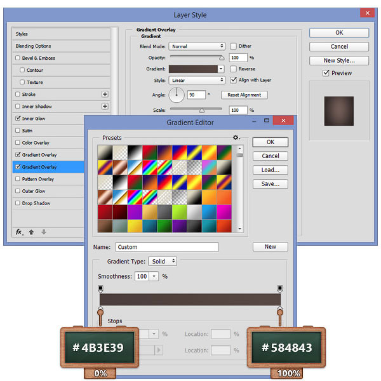Uncheck the Preview checkbox
The image size is (381, 381).
(x=326, y=73)
